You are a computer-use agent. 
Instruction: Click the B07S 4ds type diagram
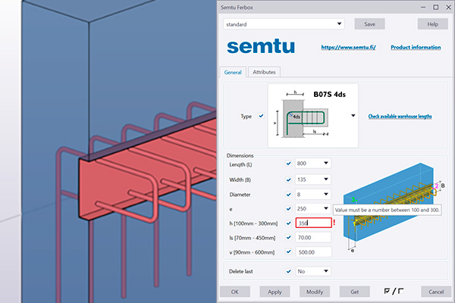pyautogui.click(x=312, y=116)
